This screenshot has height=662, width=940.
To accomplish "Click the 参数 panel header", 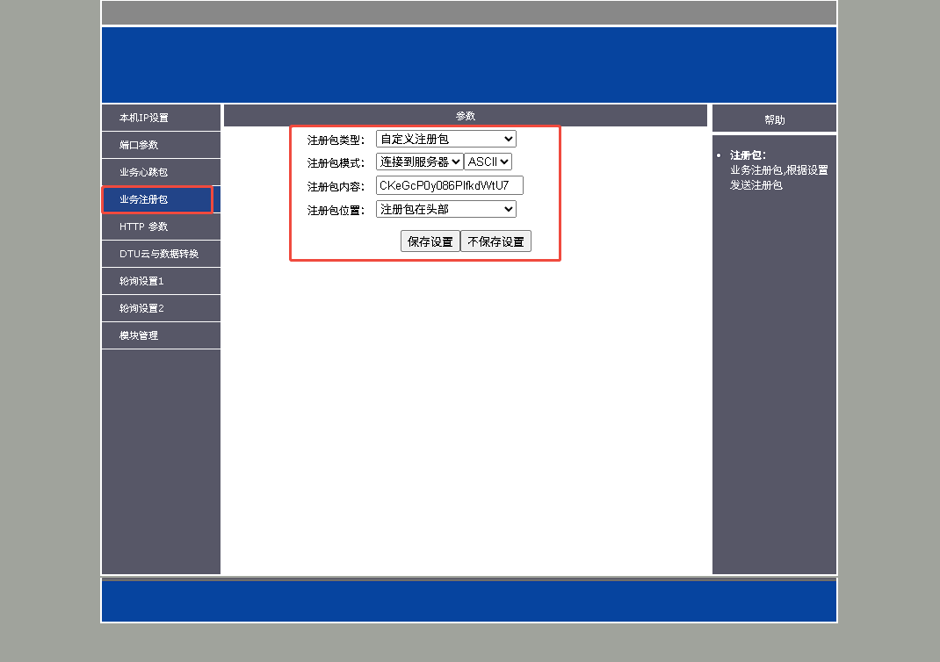I will click(x=465, y=116).
